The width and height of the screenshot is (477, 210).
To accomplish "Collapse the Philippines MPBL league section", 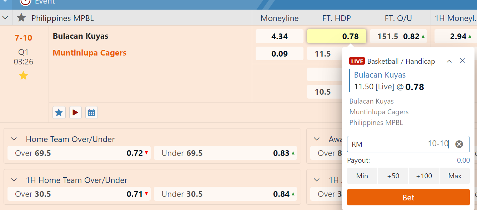I will (5, 18).
